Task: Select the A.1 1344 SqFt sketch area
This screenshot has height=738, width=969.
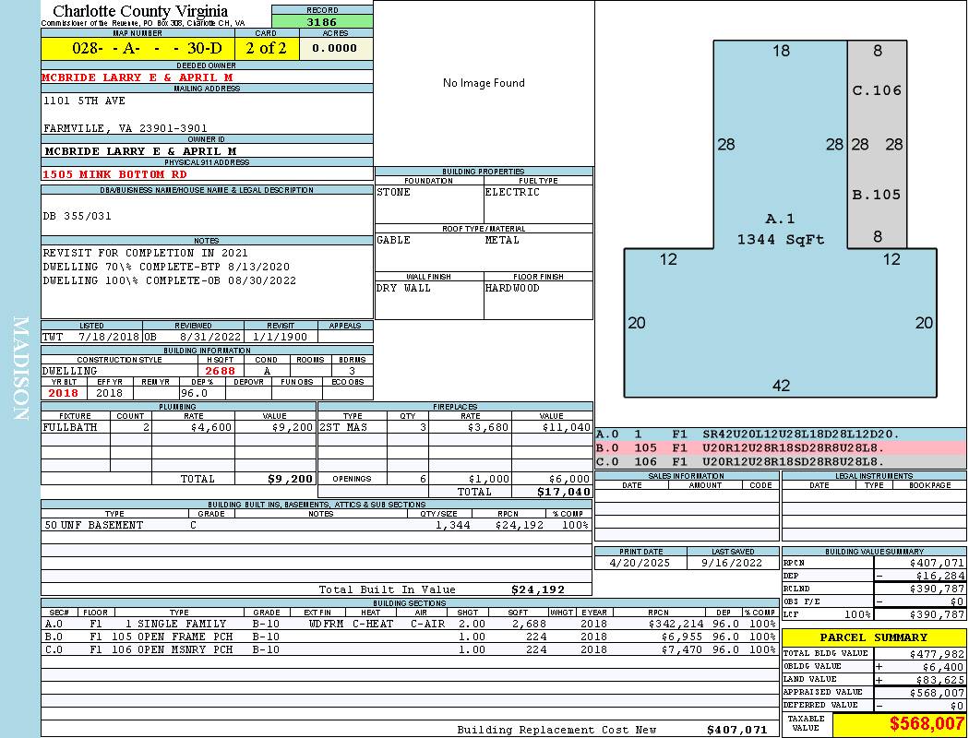Action: click(x=780, y=229)
